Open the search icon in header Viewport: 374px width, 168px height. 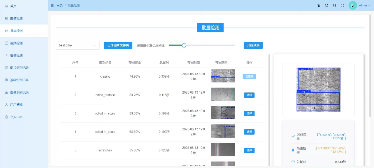[326, 6]
